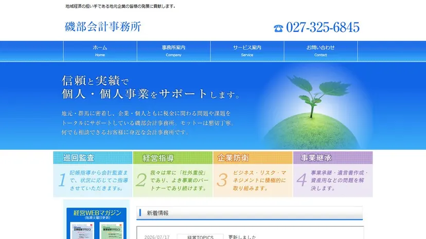Click number 1 icon on 巡回監査 card

pyautogui.click(x=62, y=180)
